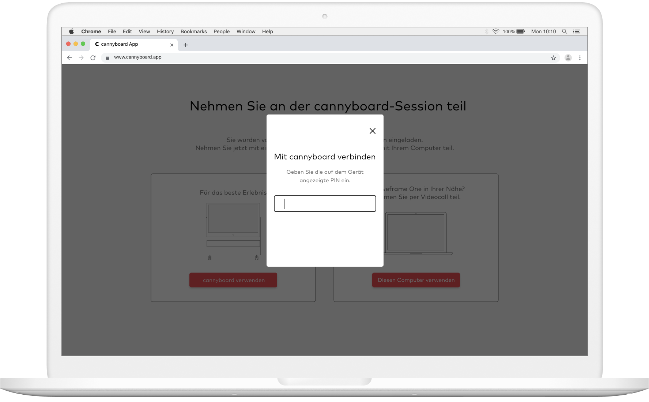This screenshot has height=402, width=649.
Task: Bookmark page with the star icon
Action: [554, 58]
